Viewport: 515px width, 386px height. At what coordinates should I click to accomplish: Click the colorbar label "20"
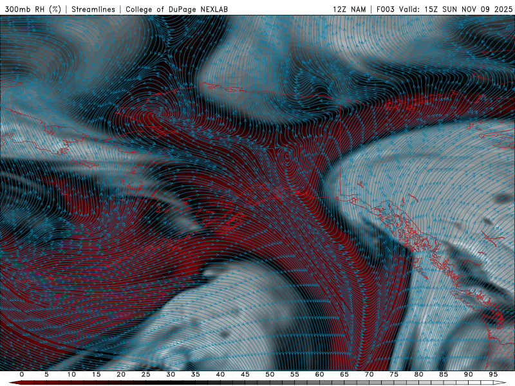pos(121,374)
